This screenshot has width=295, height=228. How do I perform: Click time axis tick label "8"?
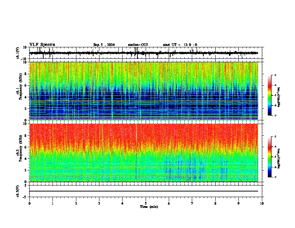pos(215,203)
